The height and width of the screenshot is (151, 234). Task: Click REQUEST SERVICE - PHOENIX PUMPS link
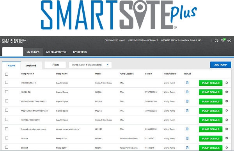point(181,40)
